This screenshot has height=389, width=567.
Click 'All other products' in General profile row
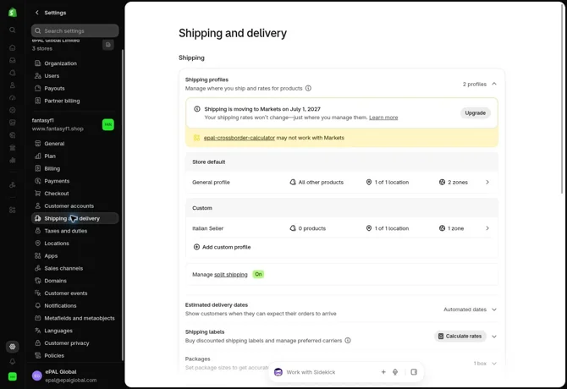[x=317, y=183]
